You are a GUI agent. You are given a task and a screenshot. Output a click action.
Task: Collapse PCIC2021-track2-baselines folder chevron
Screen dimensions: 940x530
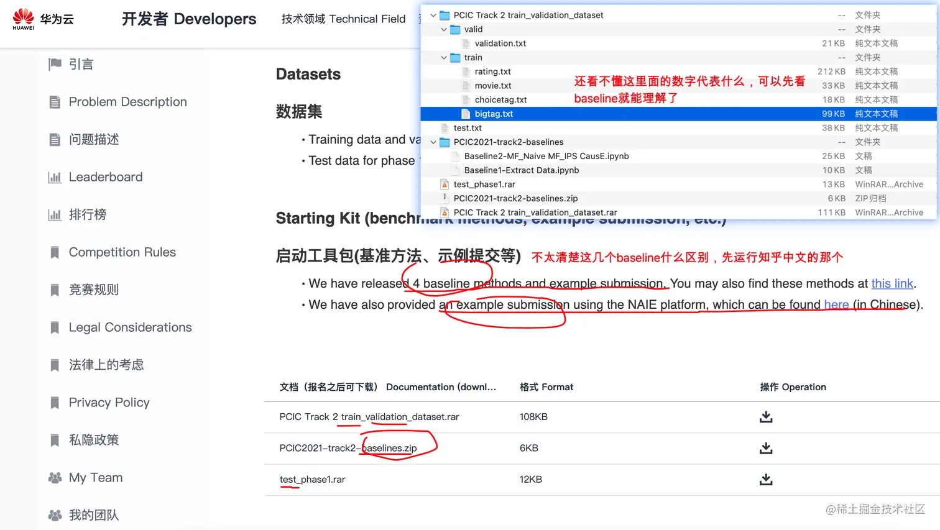(433, 142)
